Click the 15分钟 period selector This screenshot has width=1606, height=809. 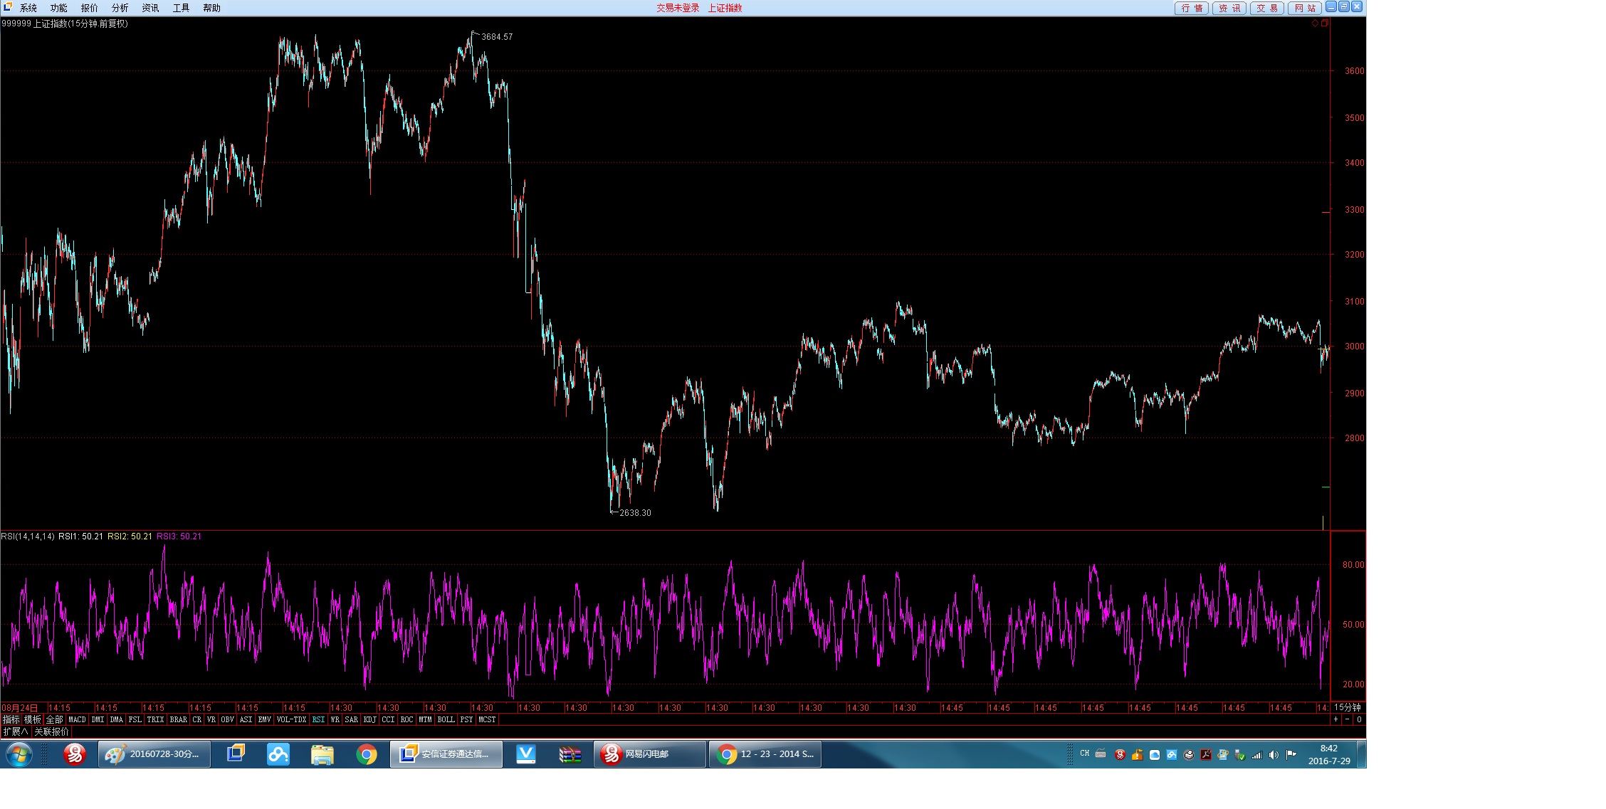click(x=1348, y=707)
